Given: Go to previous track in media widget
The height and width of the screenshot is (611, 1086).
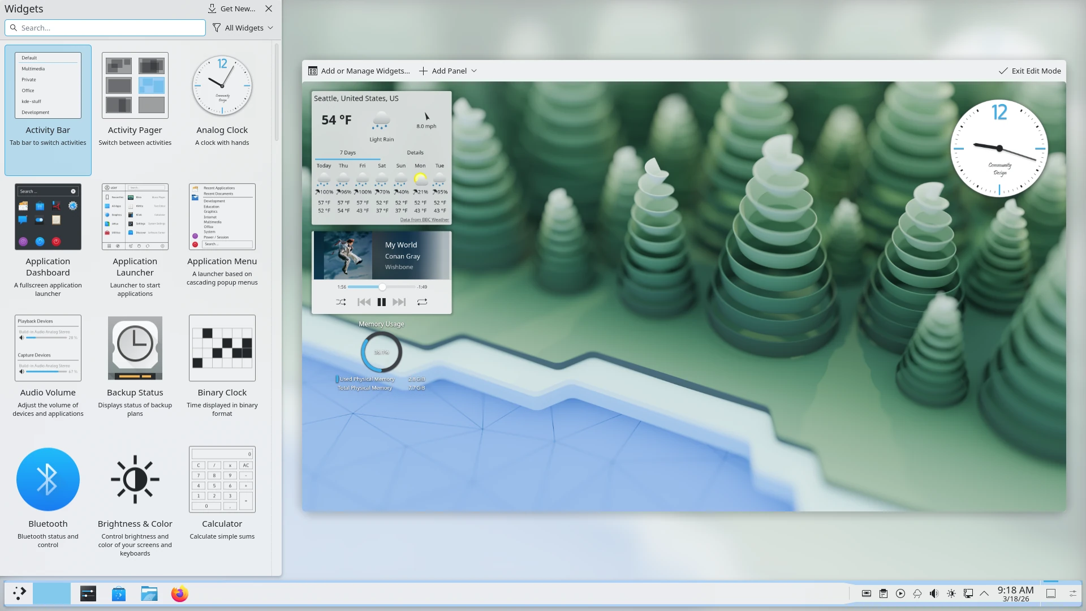Looking at the screenshot, I should click(x=364, y=302).
